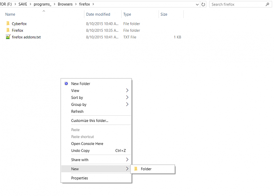Click the Search firefox input field
Image resolution: width=274 pixels, height=196 pixels.
click(238, 4)
